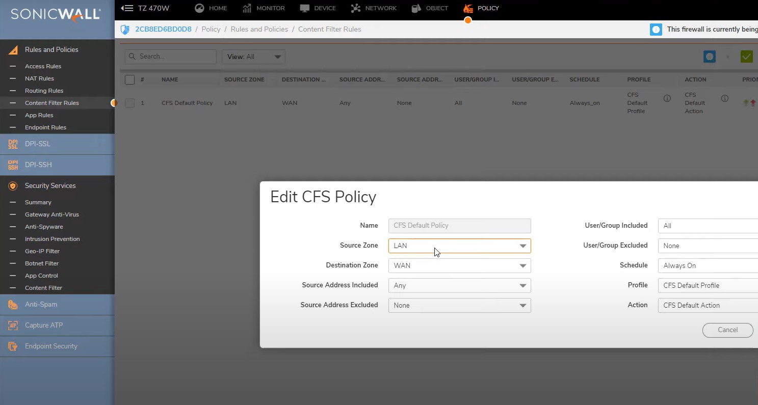
Task: Click the Search input field
Action: [x=171, y=57]
